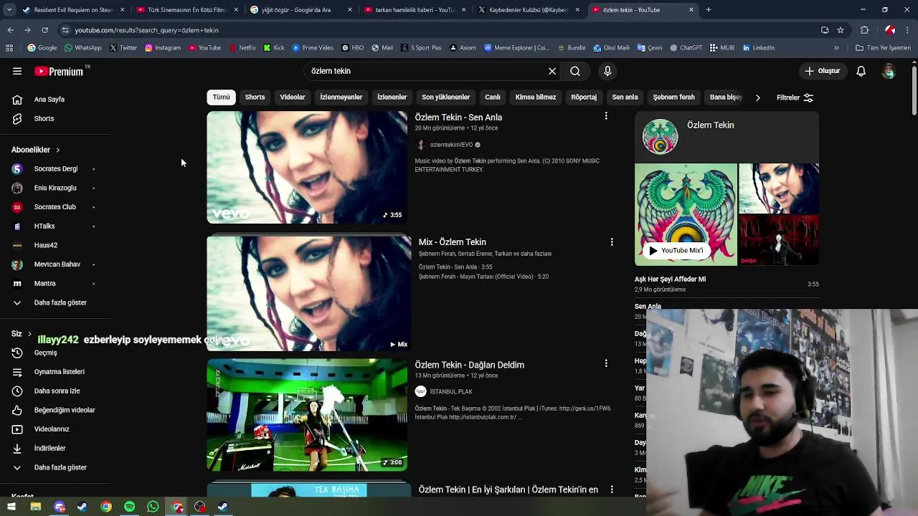Viewport: 918px width, 516px height.
Task: Select the Shorts filter chip
Action: tap(255, 97)
